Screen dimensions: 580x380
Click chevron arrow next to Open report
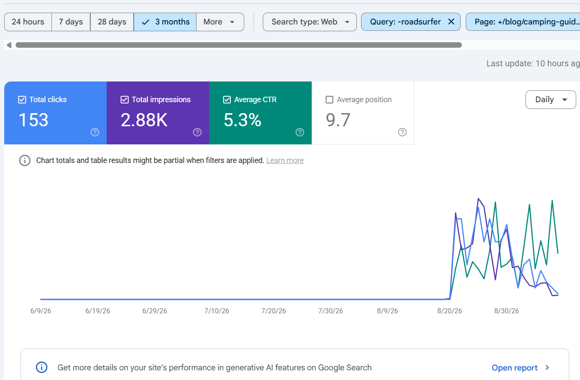point(547,367)
